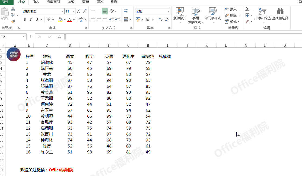Image resolution: width=302 pixels, height=176 pixels.
Task: Click the Cut scissors icon
Action: click(x=13, y=9)
